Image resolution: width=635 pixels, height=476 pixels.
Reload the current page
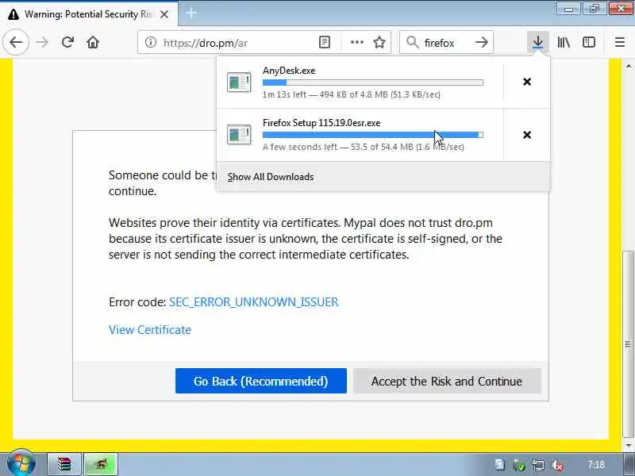67,42
